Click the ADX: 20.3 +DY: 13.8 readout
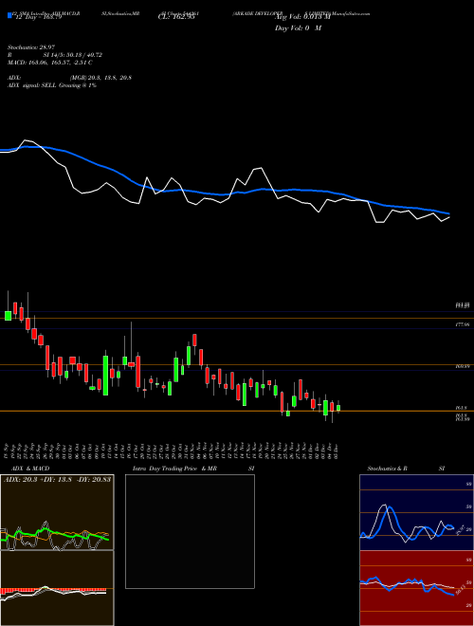 [x=58, y=479]
